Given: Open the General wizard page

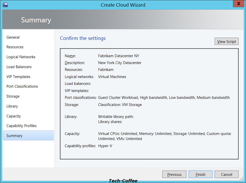Looking at the screenshot, I should click(x=13, y=37).
